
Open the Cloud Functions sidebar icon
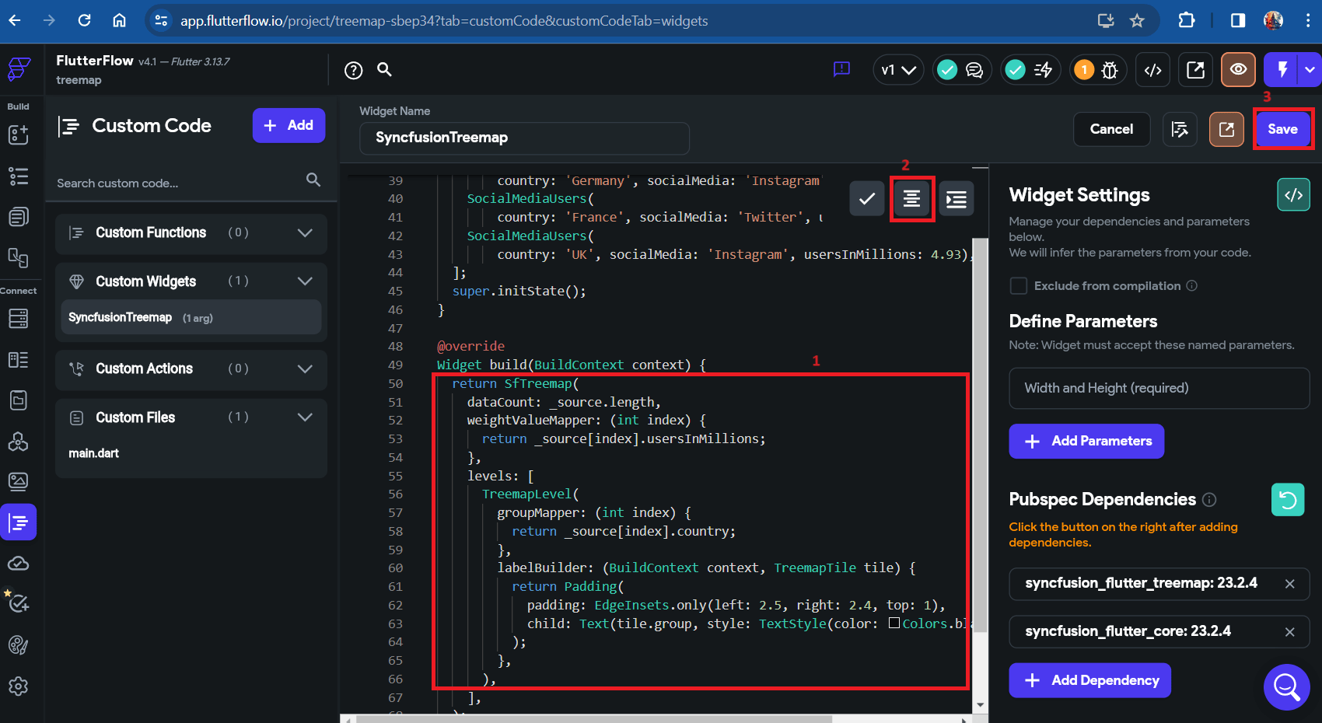(x=19, y=563)
